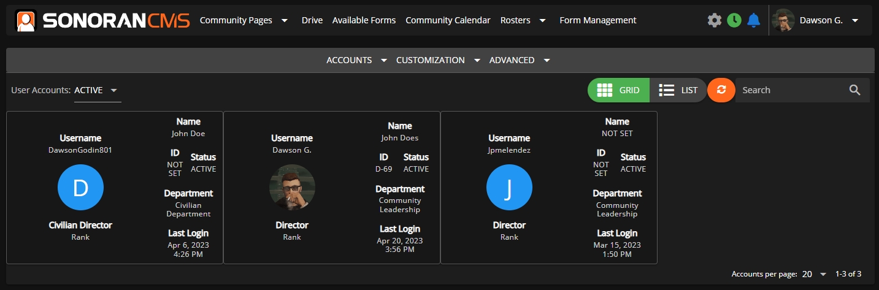The height and width of the screenshot is (290, 879).
Task: Open settings via the gear icon
Action: [715, 20]
